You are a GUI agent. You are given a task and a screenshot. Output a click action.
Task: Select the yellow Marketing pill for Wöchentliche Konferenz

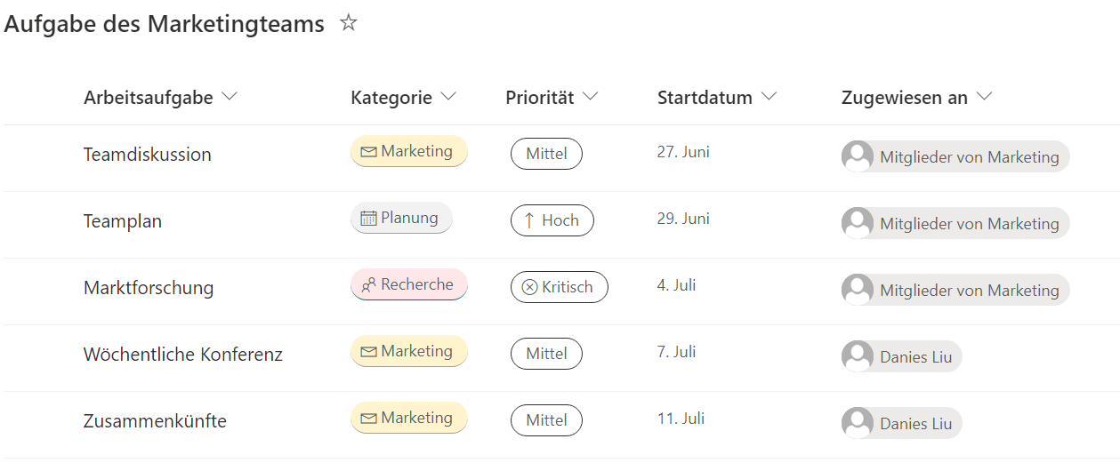(409, 352)
